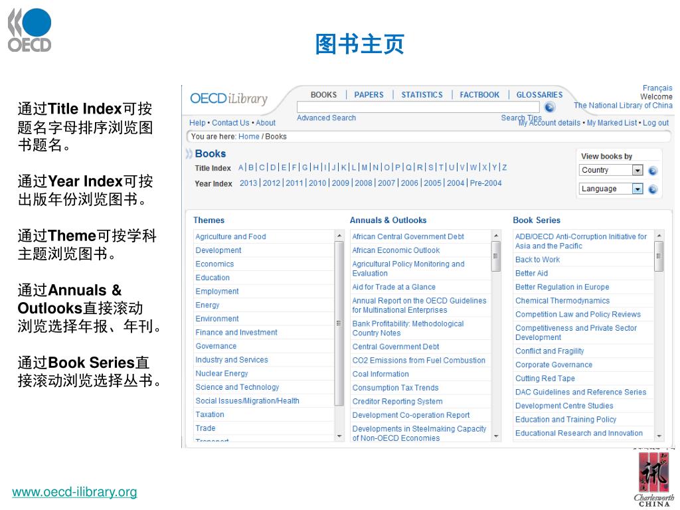Open the FACTBOOK tab
The image size is (680, 510).
479,94
